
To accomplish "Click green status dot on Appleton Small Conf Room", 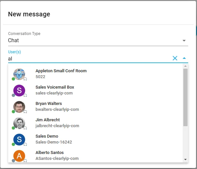I will pos(13,79).
